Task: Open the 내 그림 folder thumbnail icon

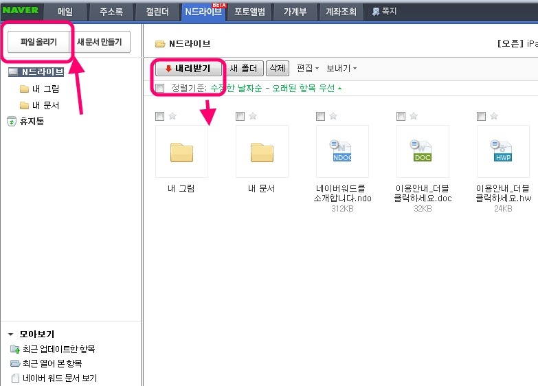Action: pyautogui.click(x=181, y=152)
